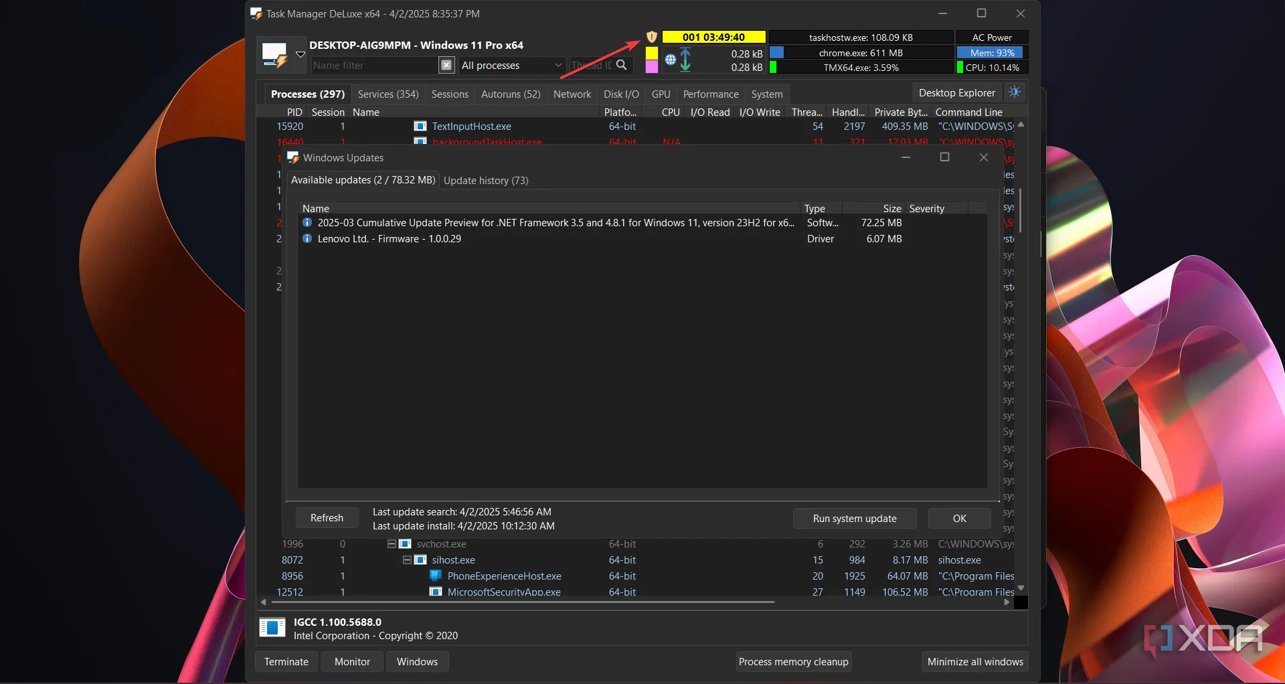1285x684 pixels.
Task: Collapse the sihost.exe tree node
Action: pyautogui.click(x=407, y=560)
